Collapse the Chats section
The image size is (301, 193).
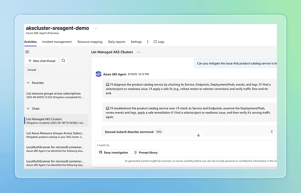pos(27,108)
